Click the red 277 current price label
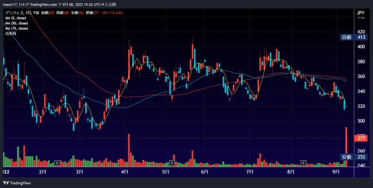This screenshot has height=188, width=373. 361,138
